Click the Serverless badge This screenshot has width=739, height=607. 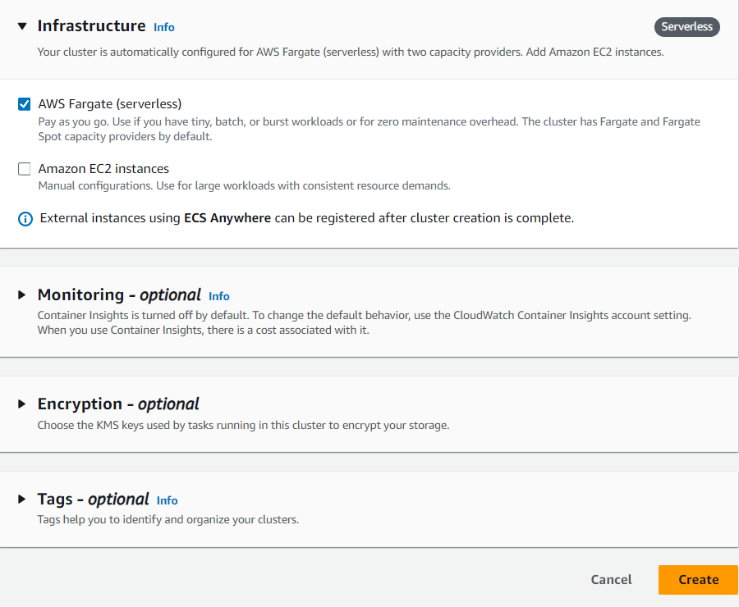[687, 27]
